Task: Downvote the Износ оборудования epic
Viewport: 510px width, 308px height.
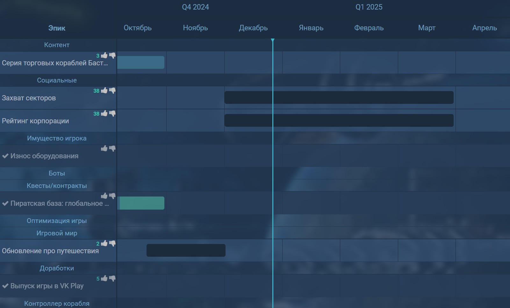Action: (x=112, y=149)
